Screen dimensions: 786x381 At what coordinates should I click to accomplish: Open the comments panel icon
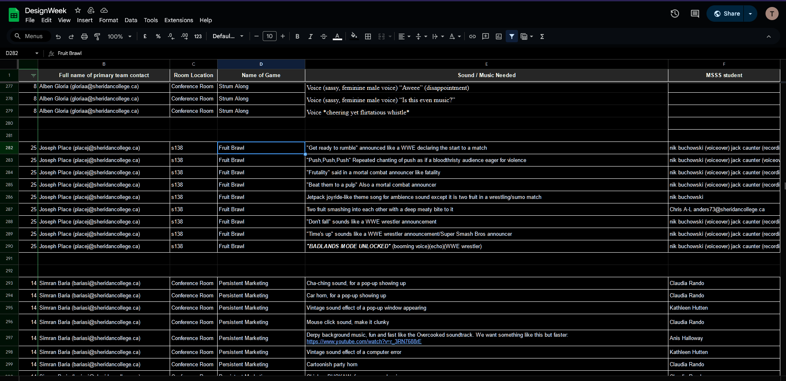[695, 14]
